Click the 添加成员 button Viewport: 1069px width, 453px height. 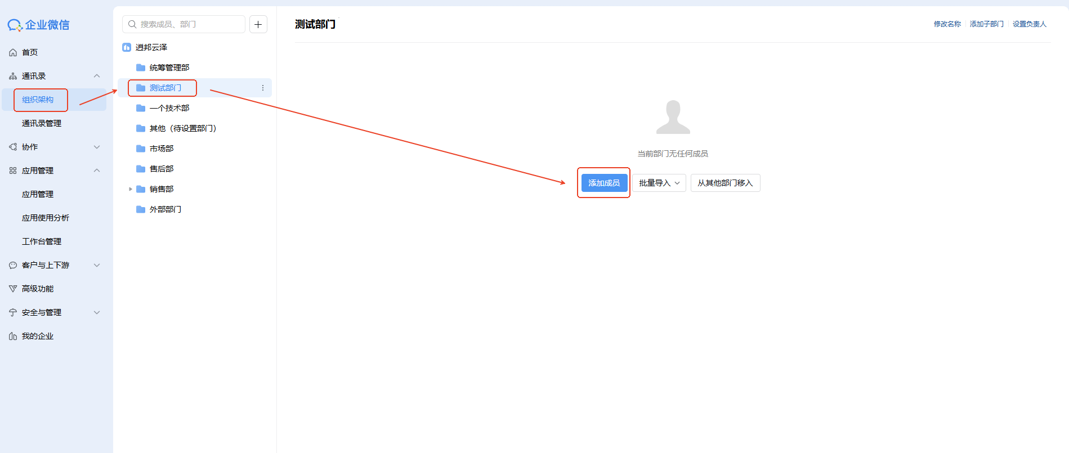point(603,183)
